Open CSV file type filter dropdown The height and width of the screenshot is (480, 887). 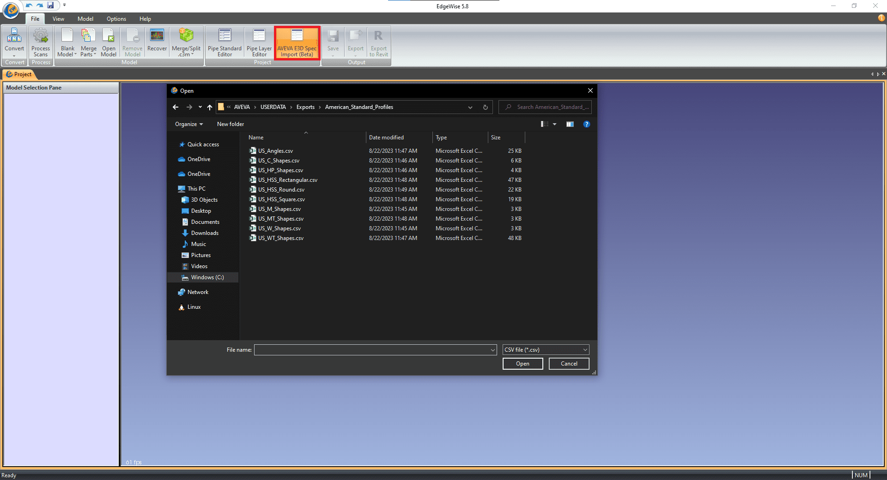click(x=546, y=350)
